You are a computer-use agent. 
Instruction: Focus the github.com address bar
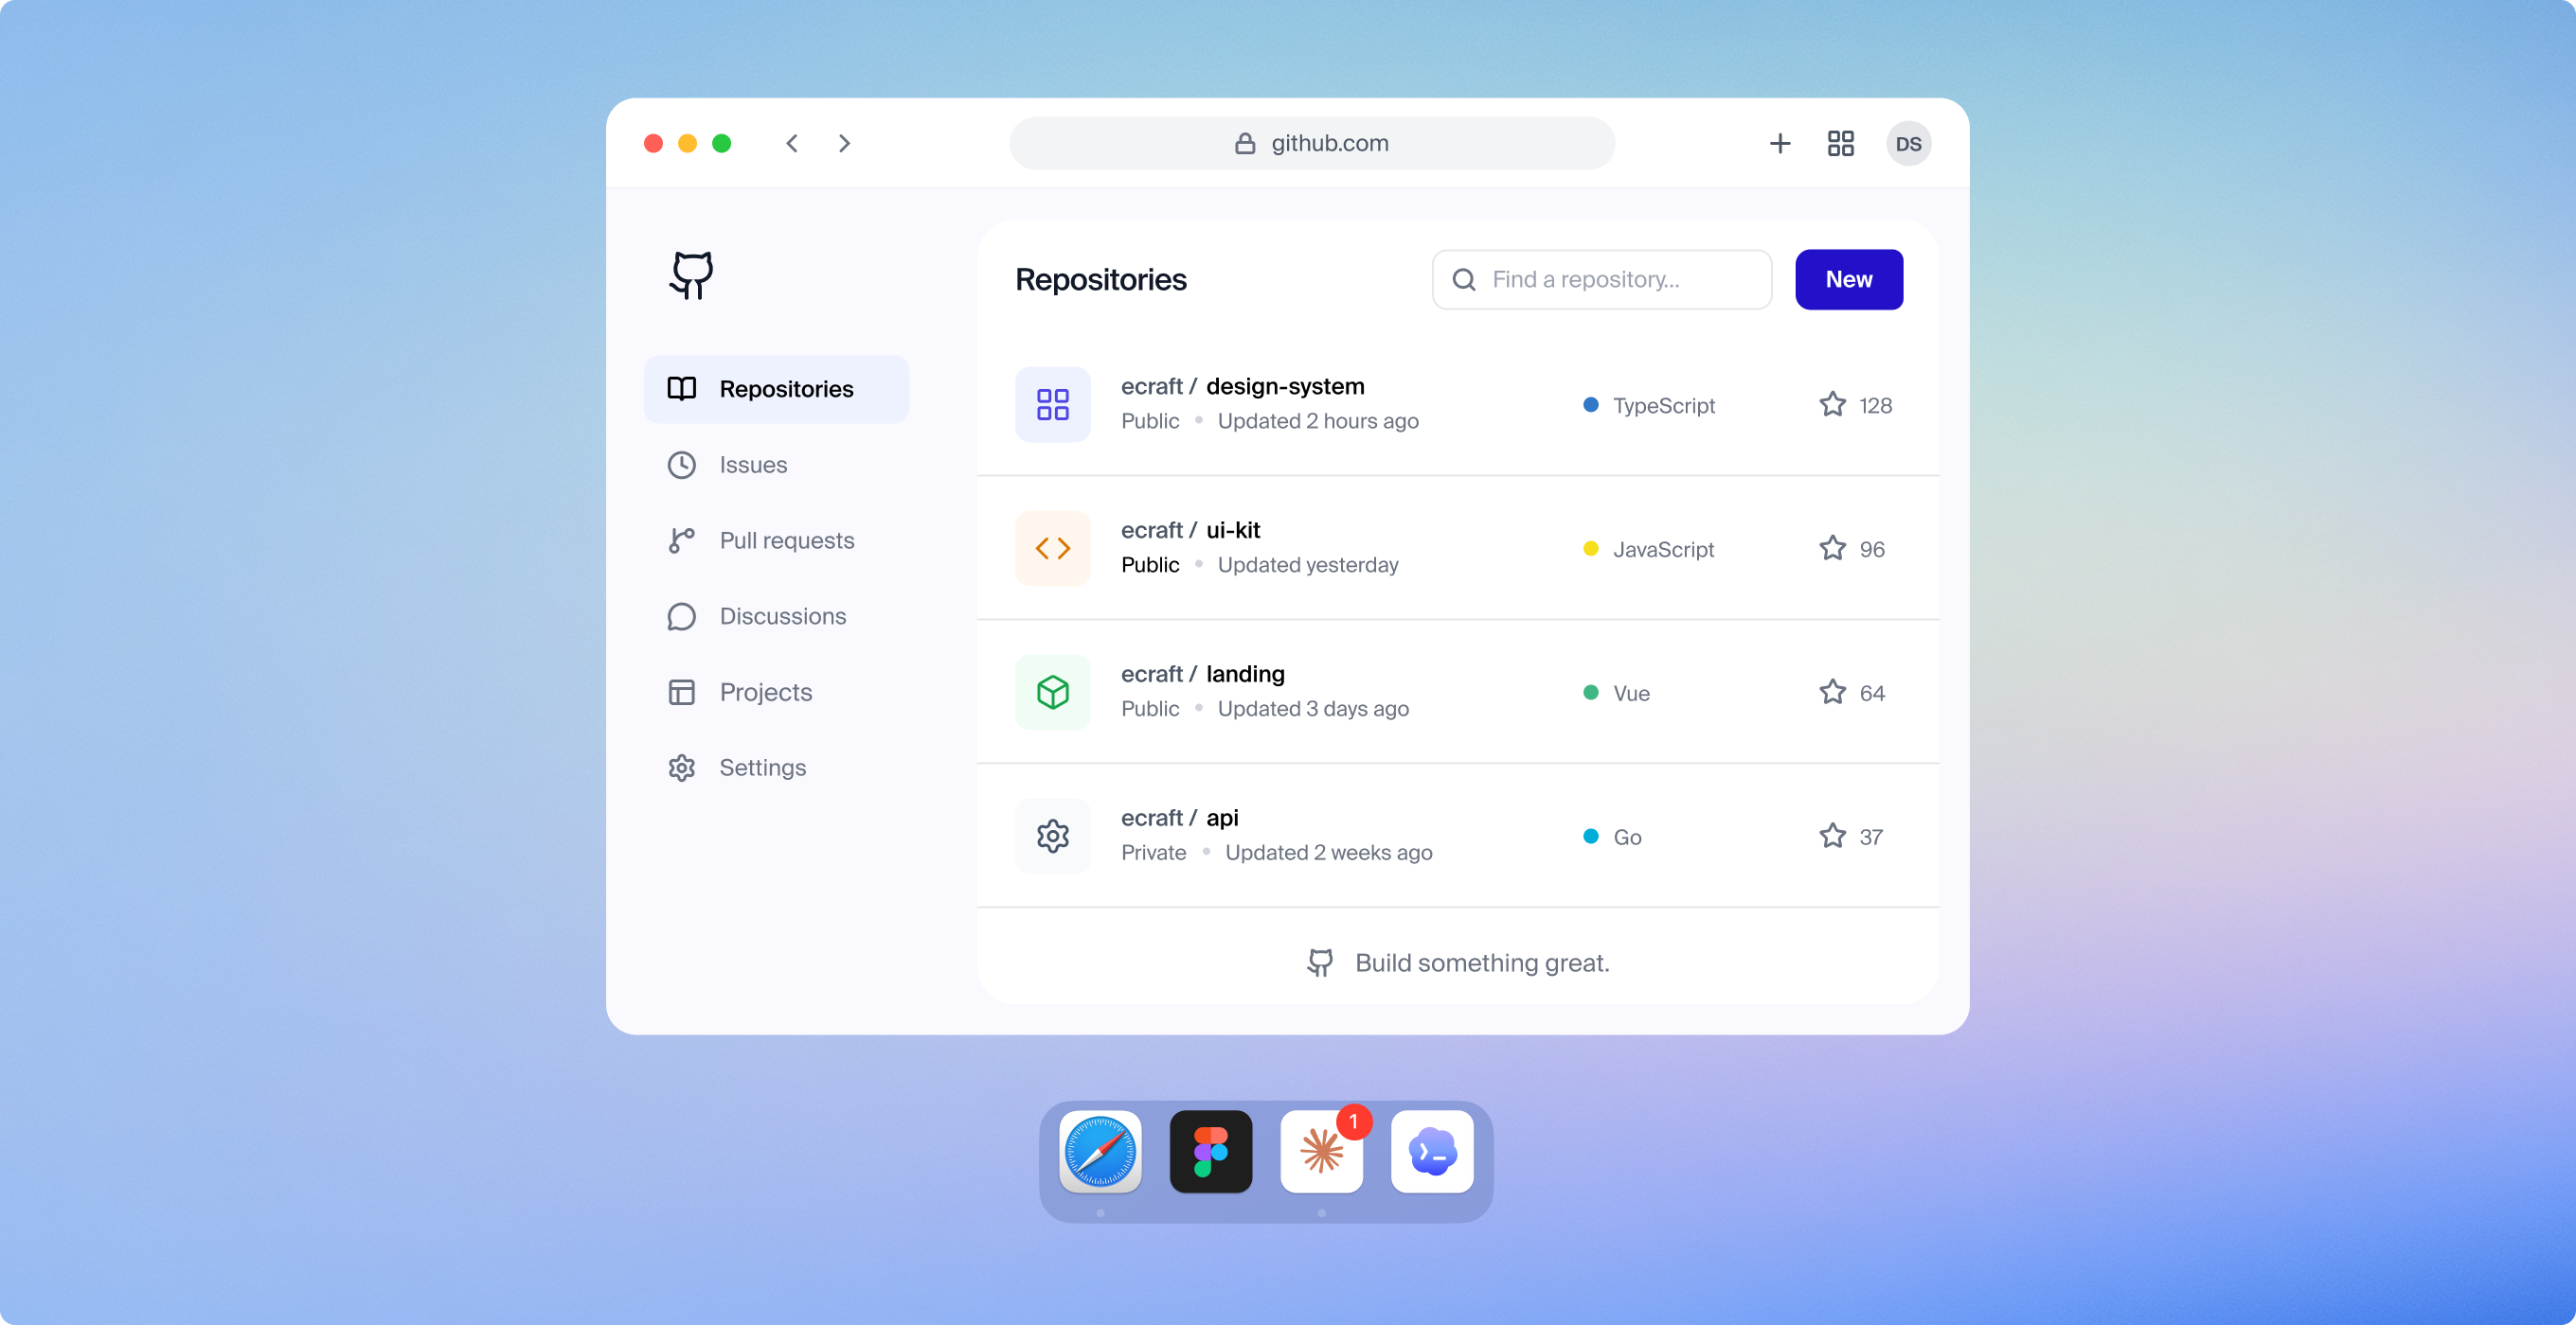coord(1312,144)
